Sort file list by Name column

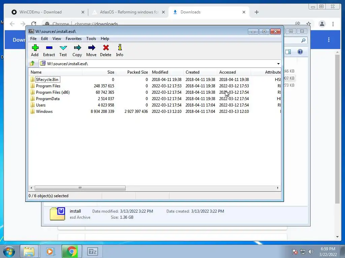(56, 72)
